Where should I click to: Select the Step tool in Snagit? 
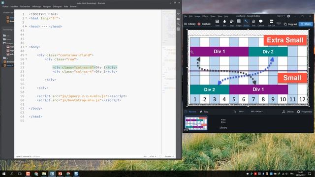tap(232, 23)
